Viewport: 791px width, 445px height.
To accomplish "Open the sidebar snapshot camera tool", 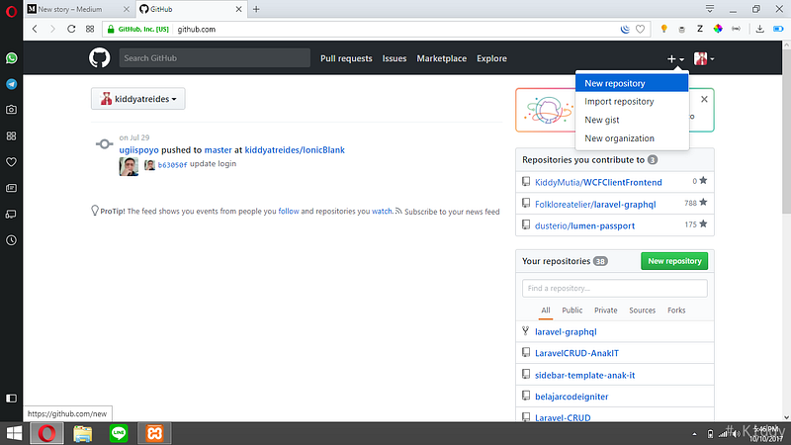I will [x=11, y=110].
